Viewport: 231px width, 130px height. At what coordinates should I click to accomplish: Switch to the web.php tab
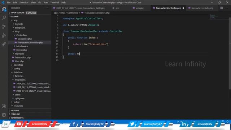point(140,8)
